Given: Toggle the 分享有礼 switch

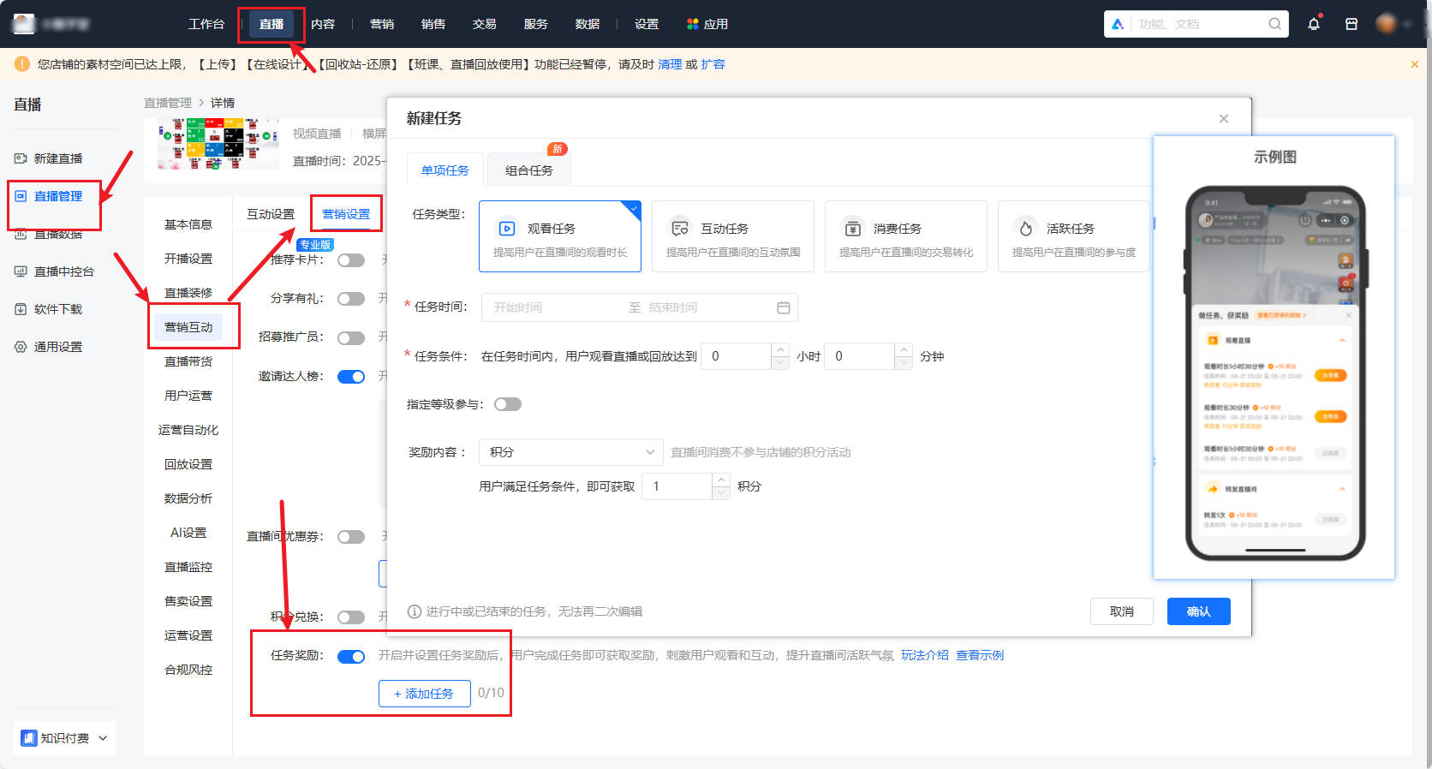Looking at the screenshot, I should [x=350, y=299].
